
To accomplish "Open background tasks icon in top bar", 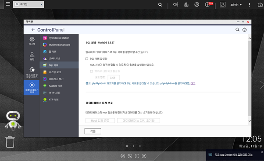I will 186,4.
